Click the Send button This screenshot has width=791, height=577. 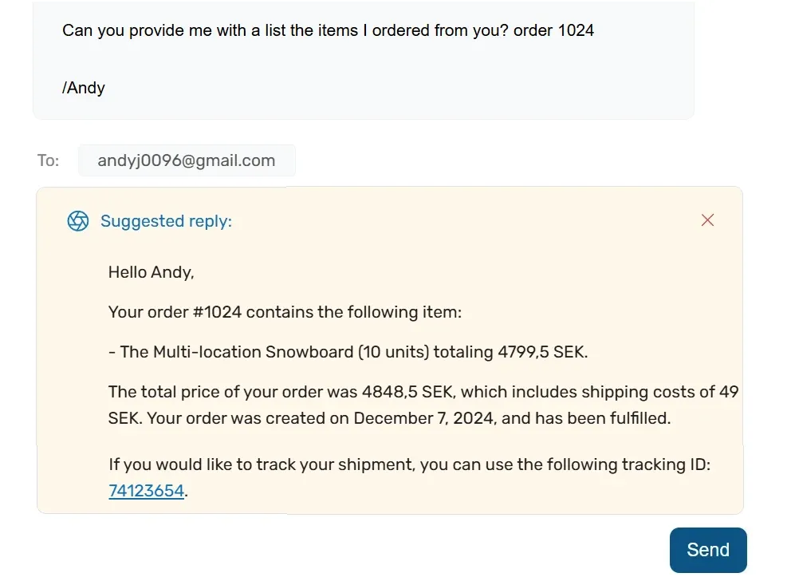[708, 550]
